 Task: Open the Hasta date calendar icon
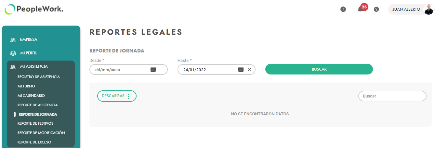tap(241, 69)
